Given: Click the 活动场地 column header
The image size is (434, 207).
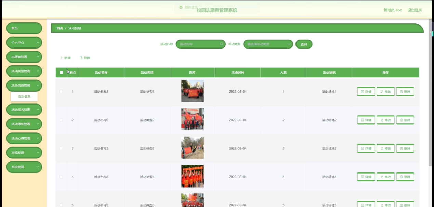Looking at the screenshot, I should point(329,72).
